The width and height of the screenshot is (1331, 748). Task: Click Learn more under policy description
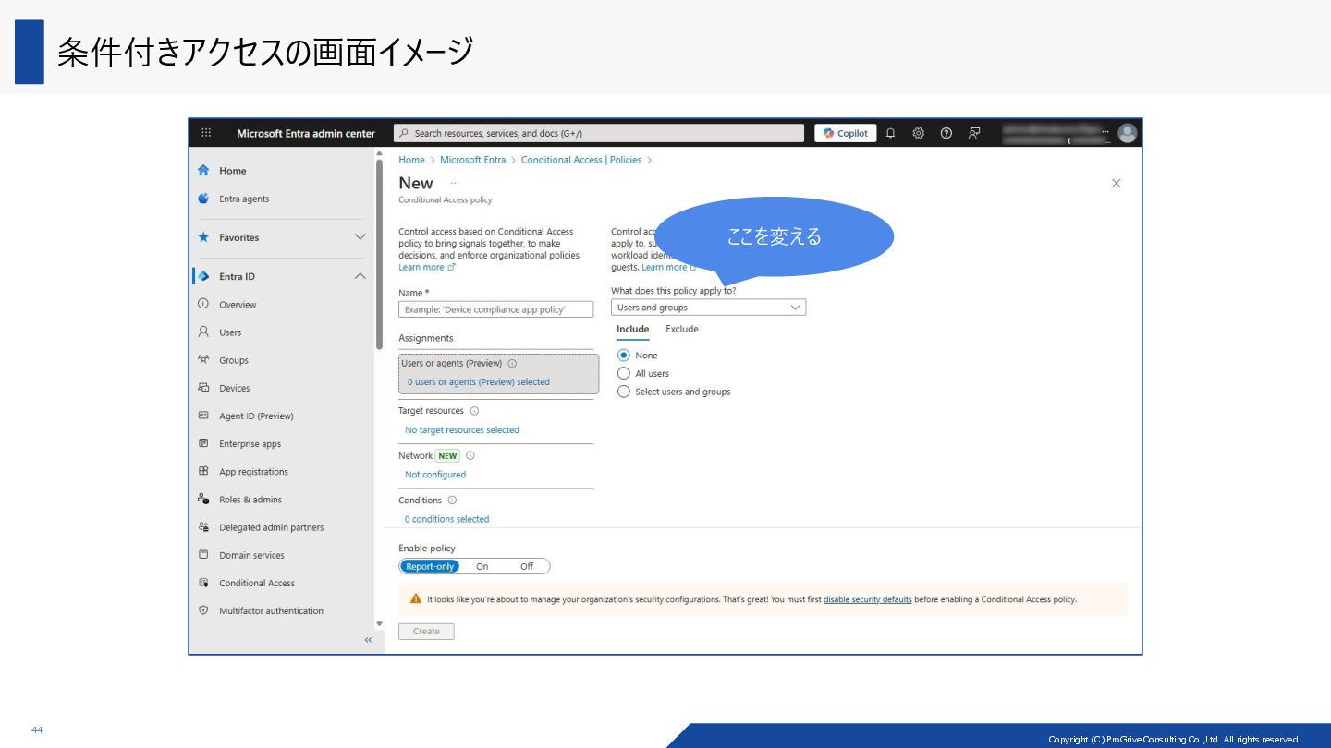pos(426,268)
